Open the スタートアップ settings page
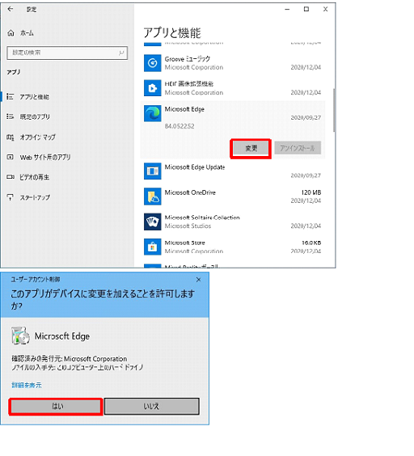This screenshot has height=456, width=414. tap(35, 197)
